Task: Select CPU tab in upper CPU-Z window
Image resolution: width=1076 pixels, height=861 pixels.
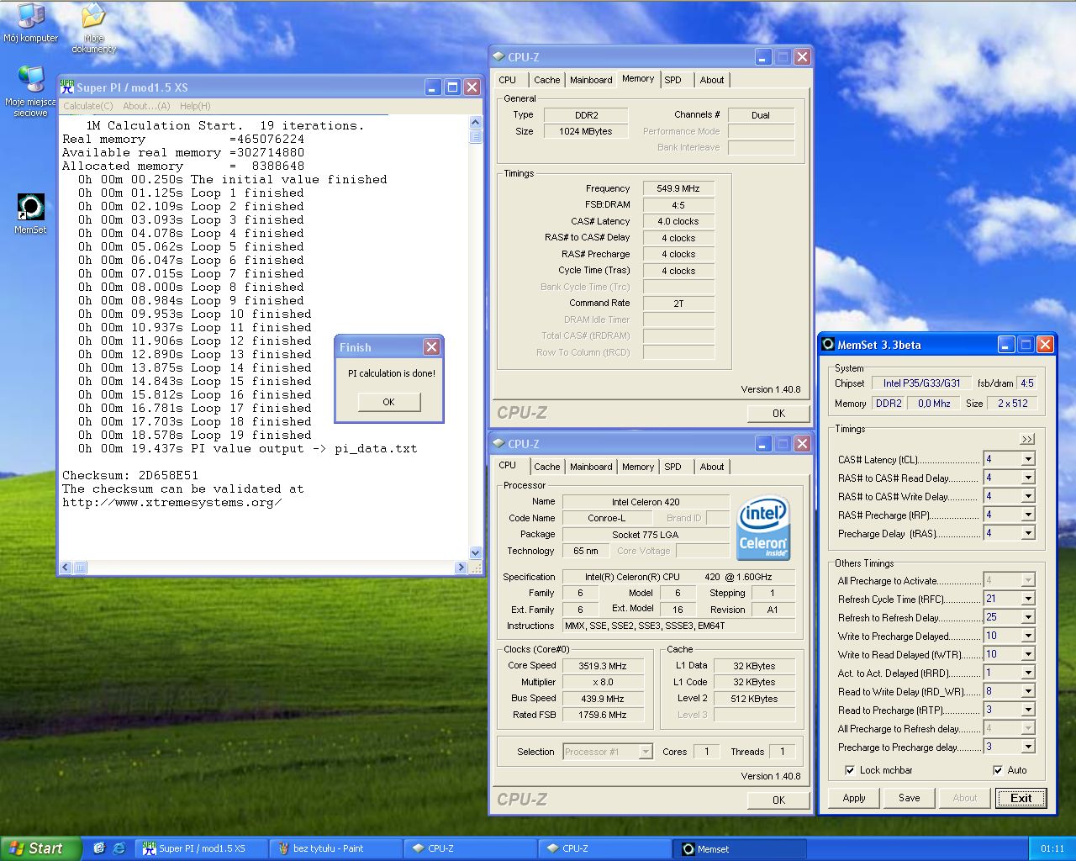Action: 508,80
